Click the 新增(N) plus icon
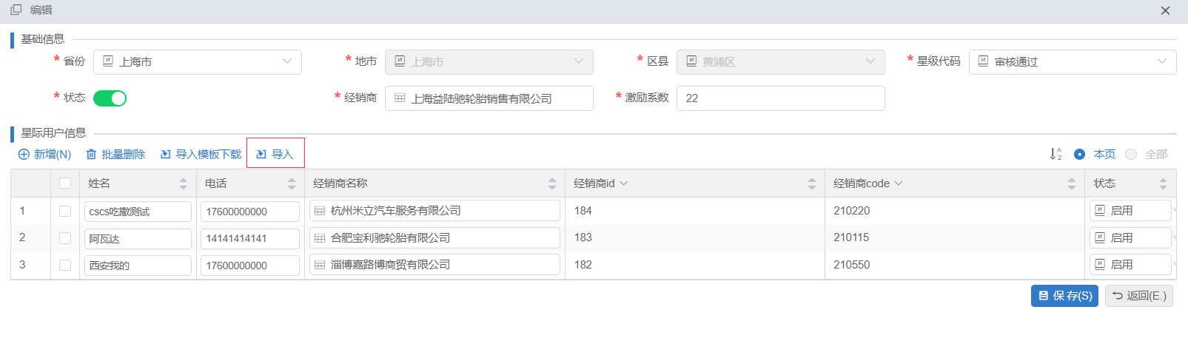Viewport: 1188px width, 358px height. [24, 155]
